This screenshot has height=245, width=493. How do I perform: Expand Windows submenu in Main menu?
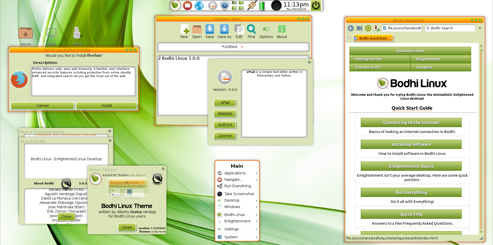point(237,207)
